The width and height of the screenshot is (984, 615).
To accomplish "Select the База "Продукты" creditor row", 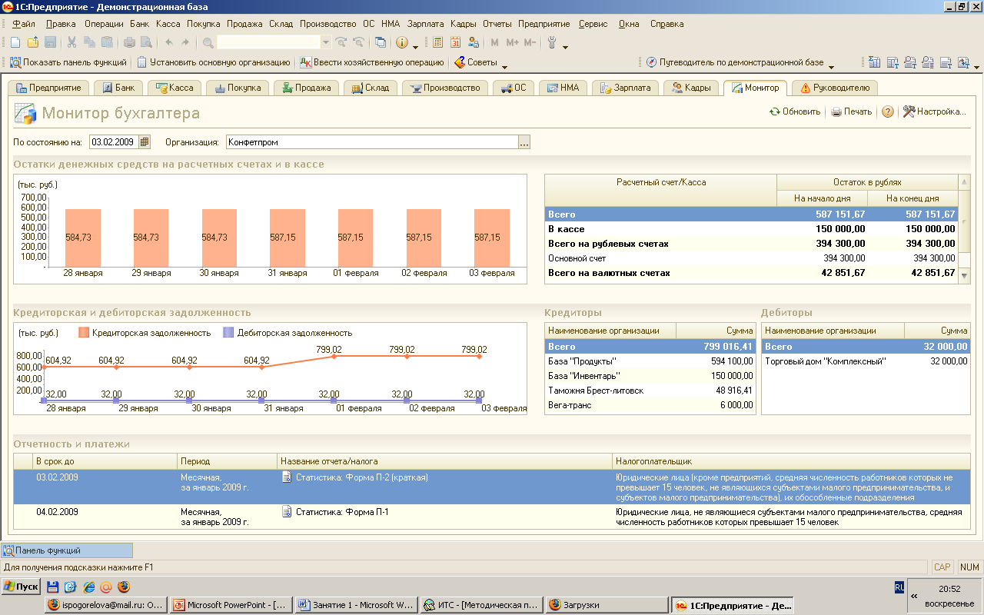I will click(650, 361).
